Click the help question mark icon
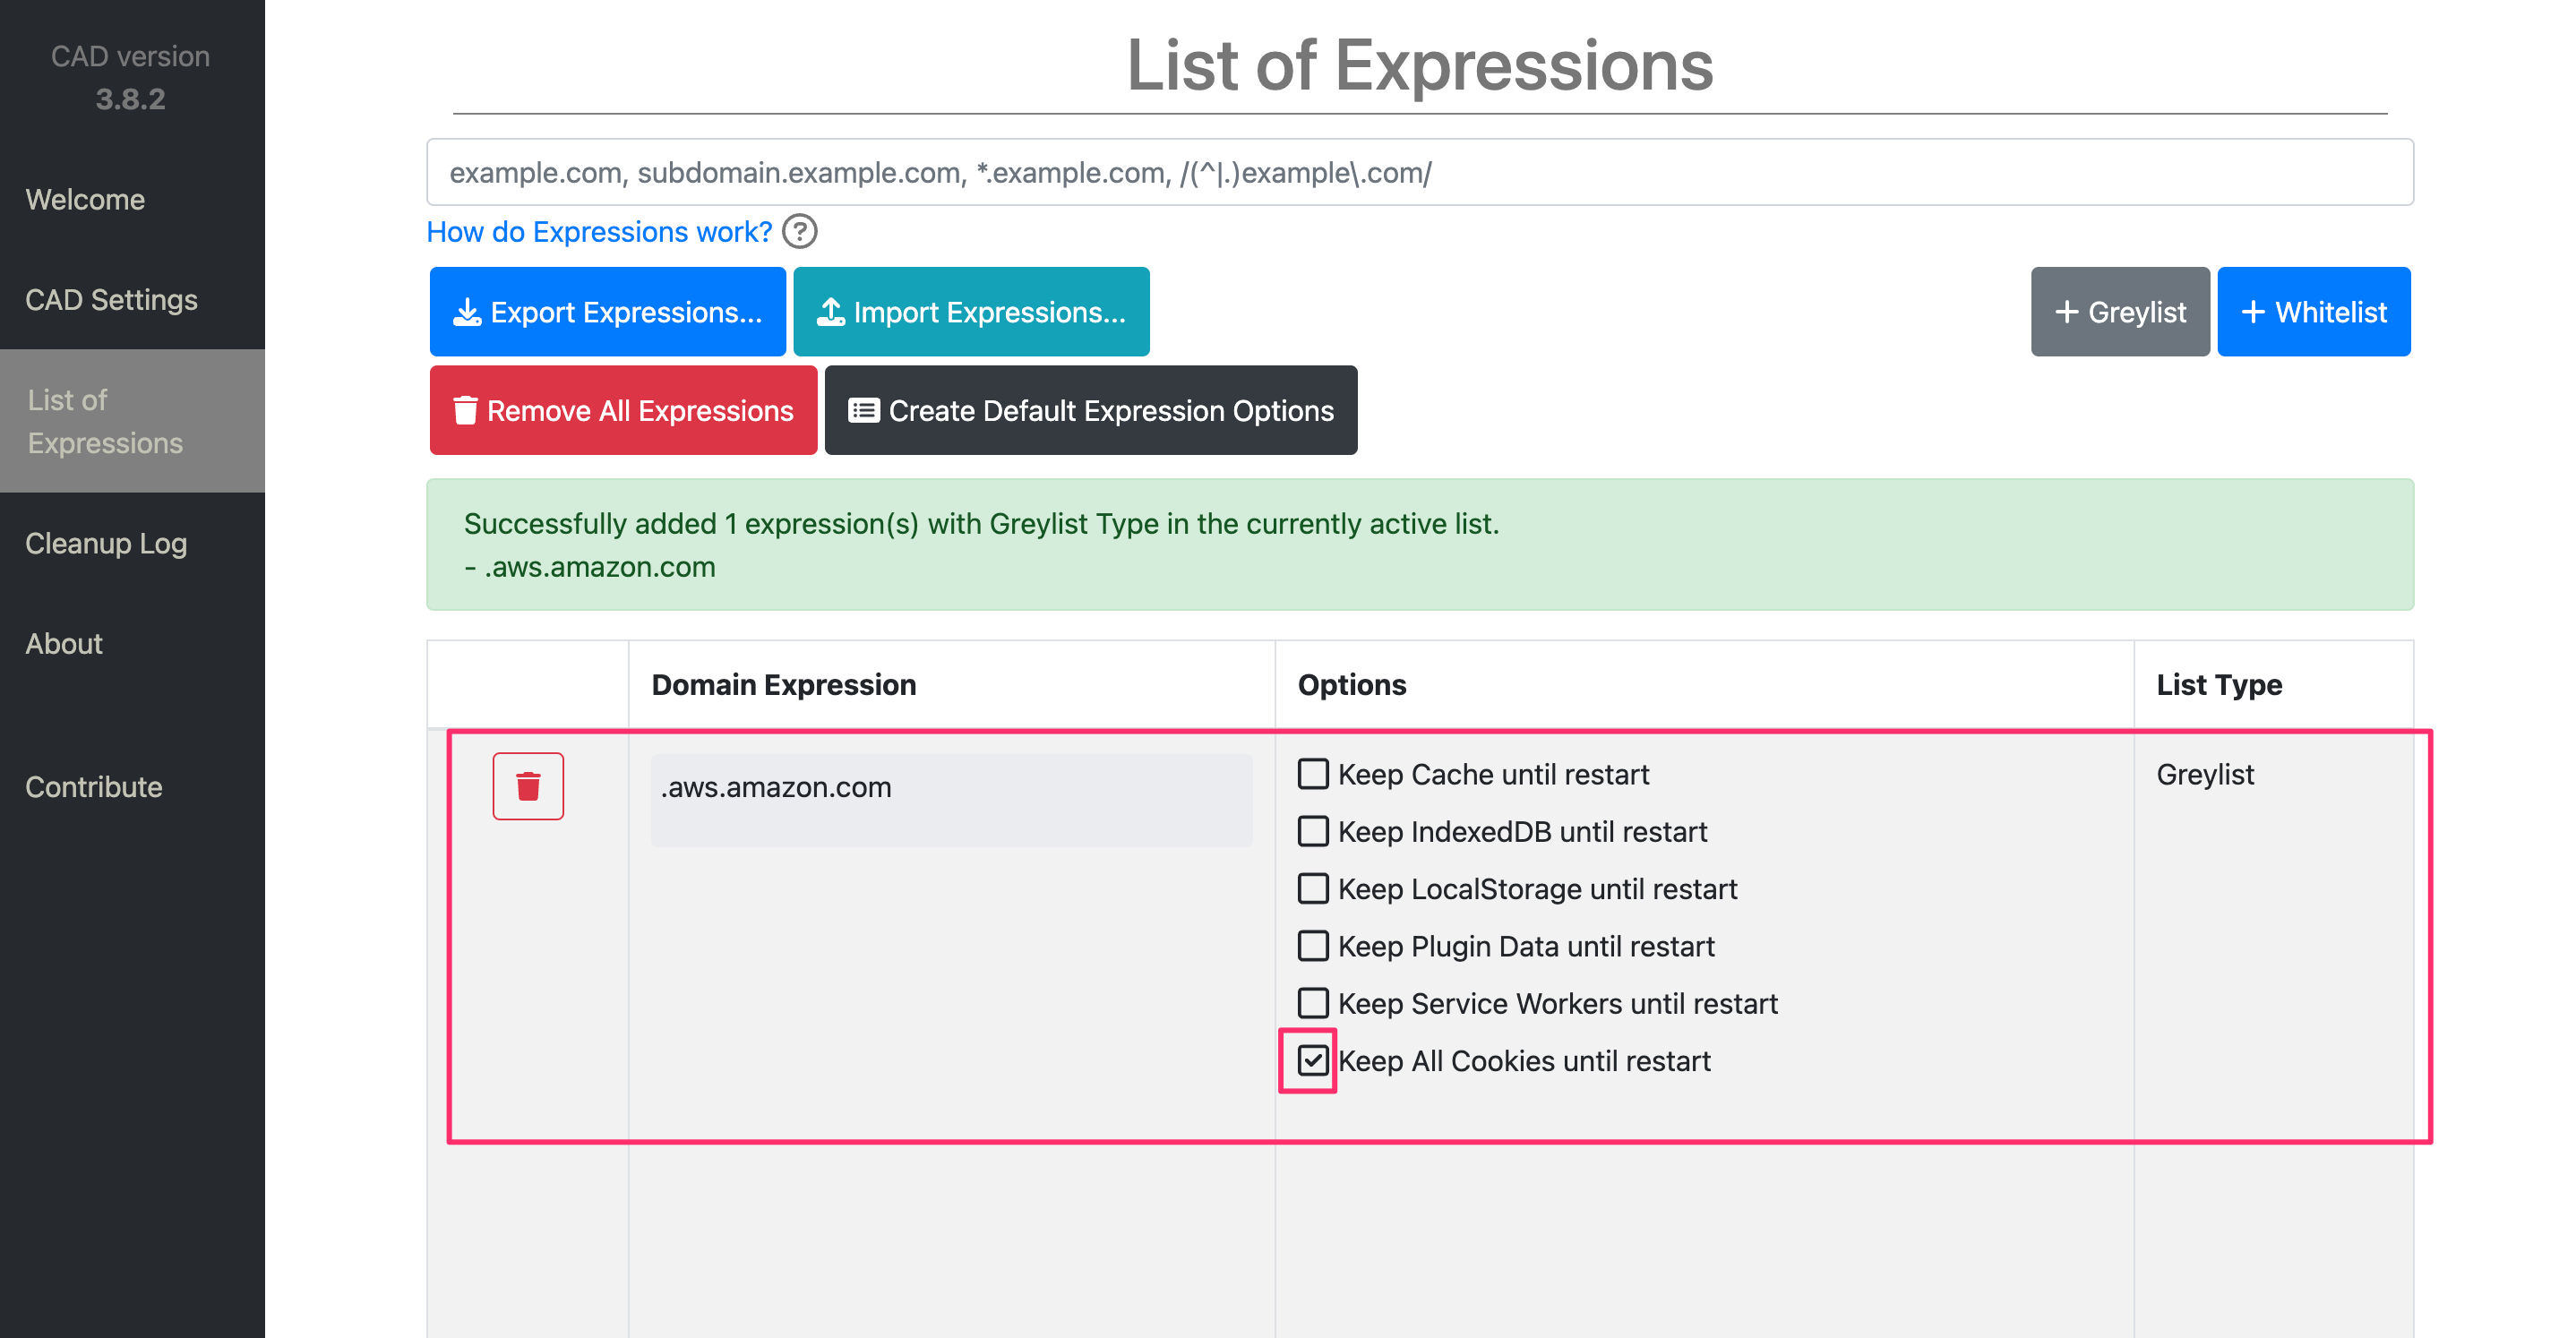2576x1338 pixels. (799, 231)
